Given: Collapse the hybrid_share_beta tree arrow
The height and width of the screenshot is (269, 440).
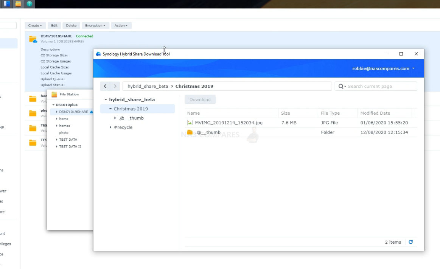Looking at the screenshot, I should tap(106, 99).
